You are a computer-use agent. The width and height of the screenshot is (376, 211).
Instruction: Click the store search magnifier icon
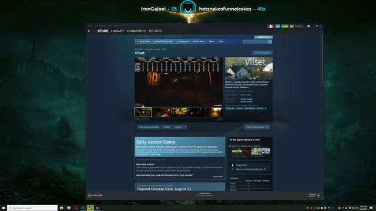point(270,42)
